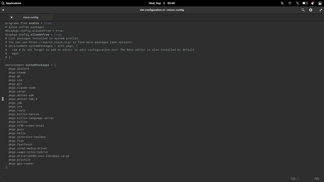Click the pkgs.jdk entry
Image resolution: width=324 pixels, height=182 pixels.
tap(15, 103)
